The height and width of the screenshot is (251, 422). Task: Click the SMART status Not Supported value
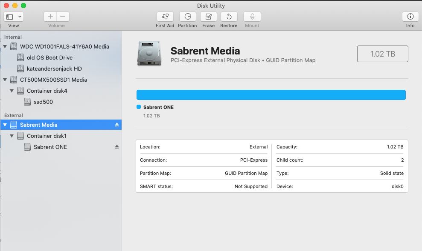coord(251,186)
